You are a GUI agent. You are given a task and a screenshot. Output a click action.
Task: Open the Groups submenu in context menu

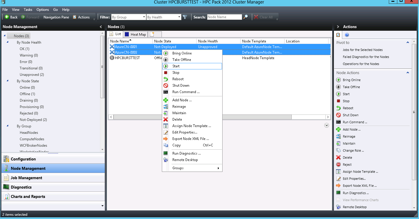[x=192, y=168]
